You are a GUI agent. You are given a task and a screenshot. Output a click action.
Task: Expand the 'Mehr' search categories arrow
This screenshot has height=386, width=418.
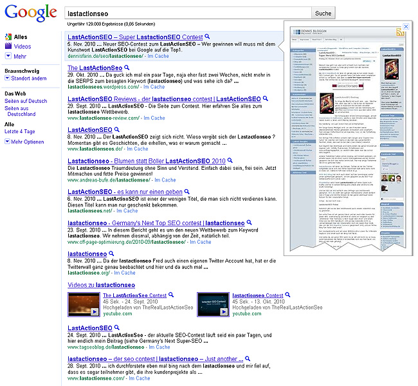pos(8,56)
